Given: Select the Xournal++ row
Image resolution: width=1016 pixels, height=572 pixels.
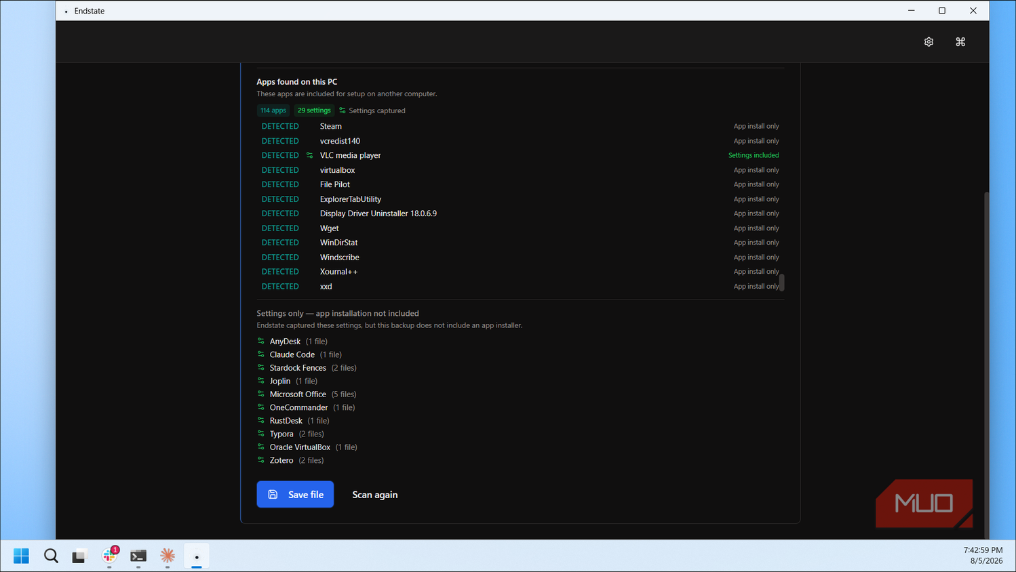Looking at the screenshot, I should point(520,272).
